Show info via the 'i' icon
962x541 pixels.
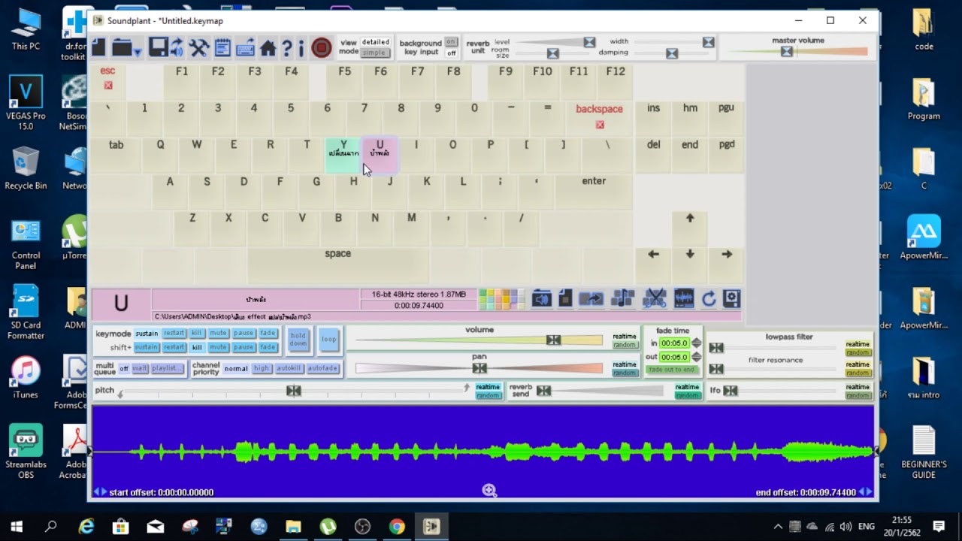point(301,49)
